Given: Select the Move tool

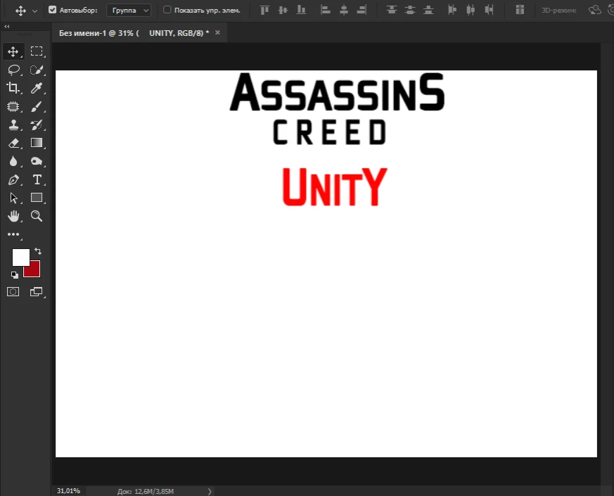Looking at the screenshot, I should (x=13, y=51).
